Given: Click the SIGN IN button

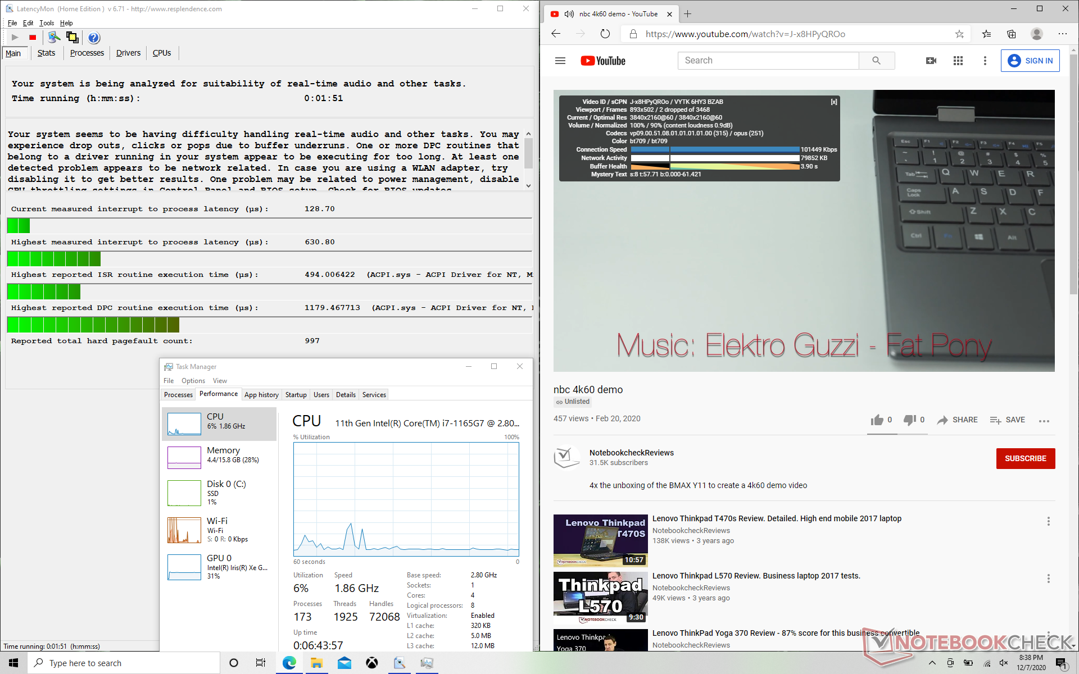Looking at the screenshot, I should coord(1030,61).
